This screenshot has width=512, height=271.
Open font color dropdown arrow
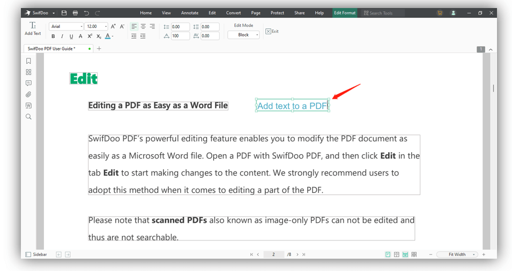tap(113, 36)
